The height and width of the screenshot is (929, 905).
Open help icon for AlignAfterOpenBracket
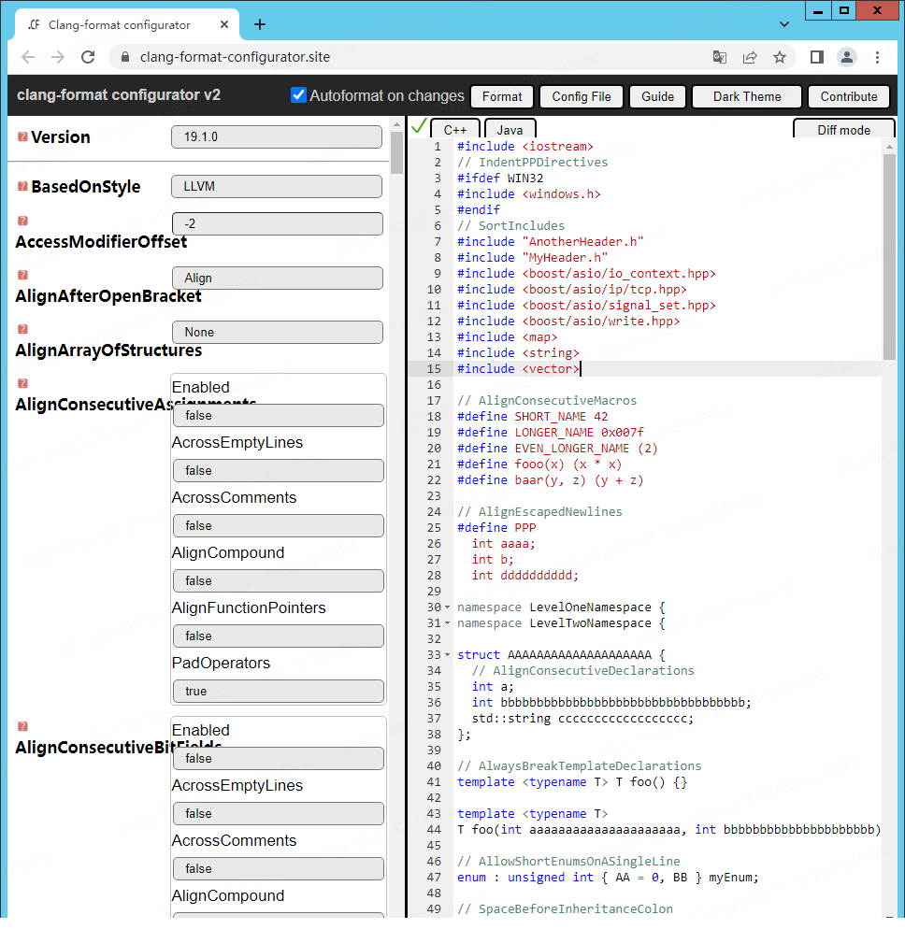click(x=22, y=275)
